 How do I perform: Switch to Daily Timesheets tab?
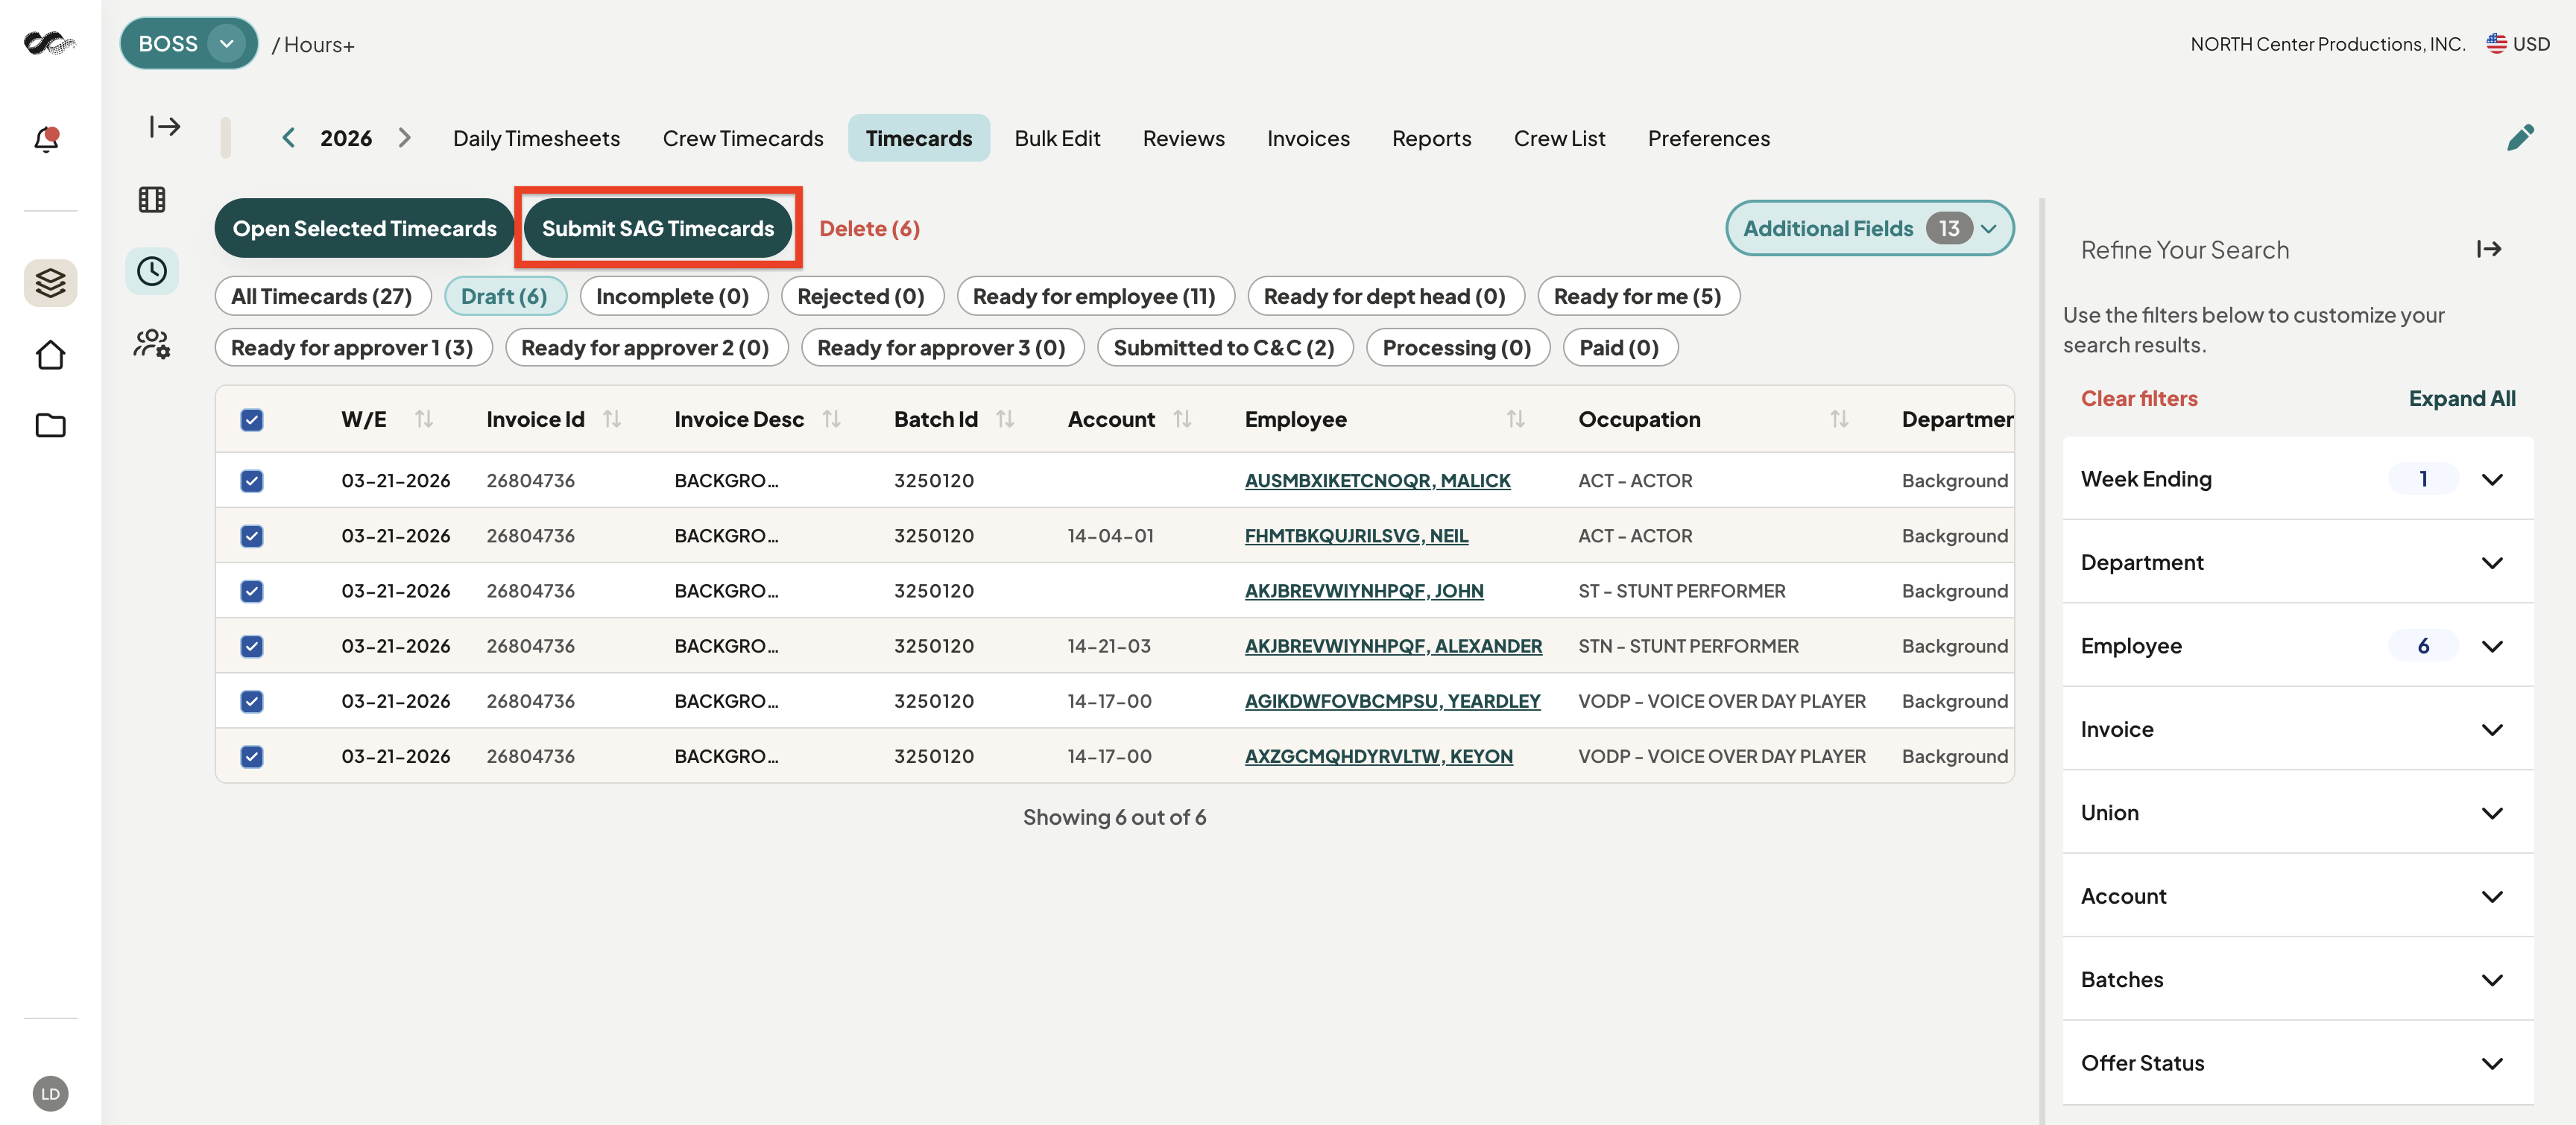pos(536,138)
